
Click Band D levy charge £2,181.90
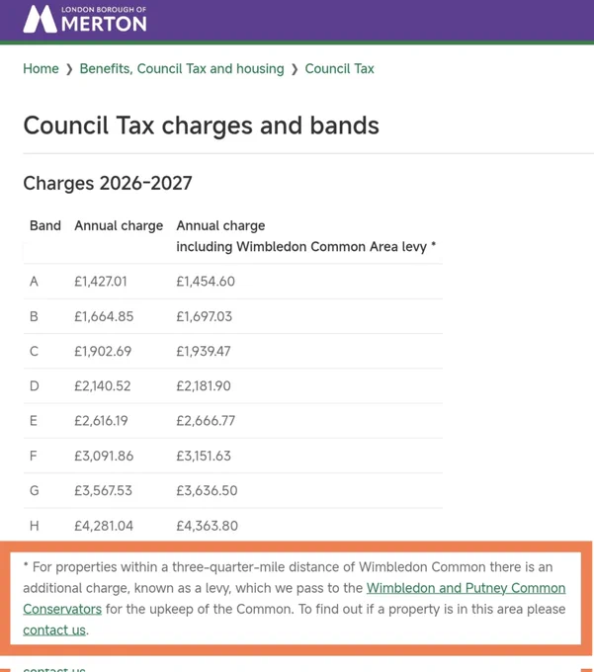point(204,385)
